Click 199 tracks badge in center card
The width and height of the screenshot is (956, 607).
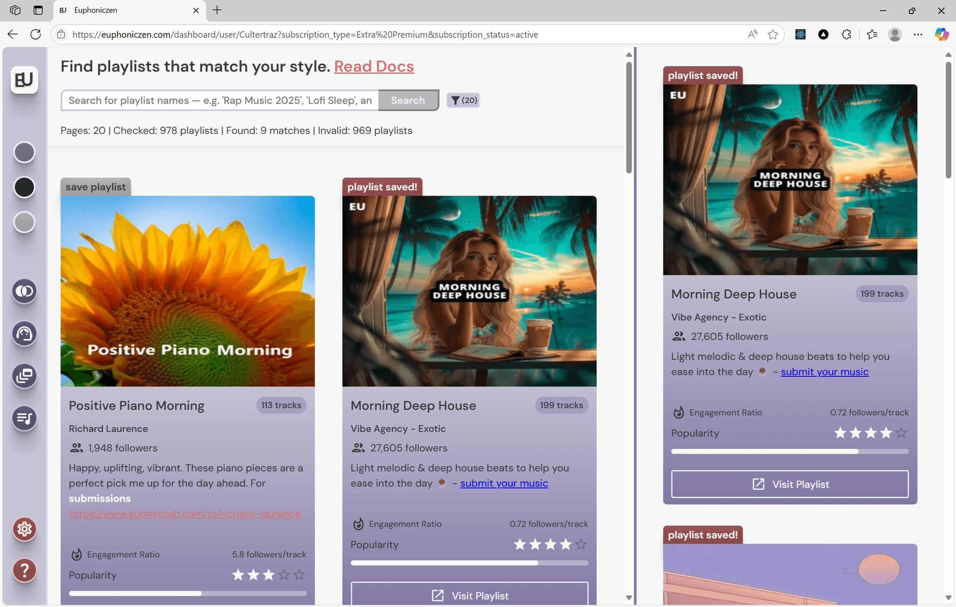[562, 405]
